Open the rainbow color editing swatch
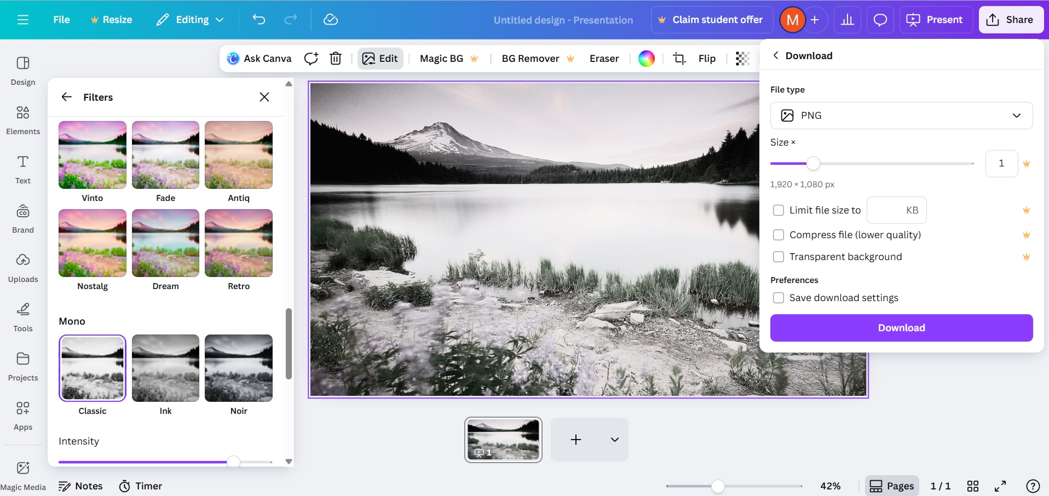Viewport: 1049px width, 496px height. pyautogui.click(x=647, y=59)
